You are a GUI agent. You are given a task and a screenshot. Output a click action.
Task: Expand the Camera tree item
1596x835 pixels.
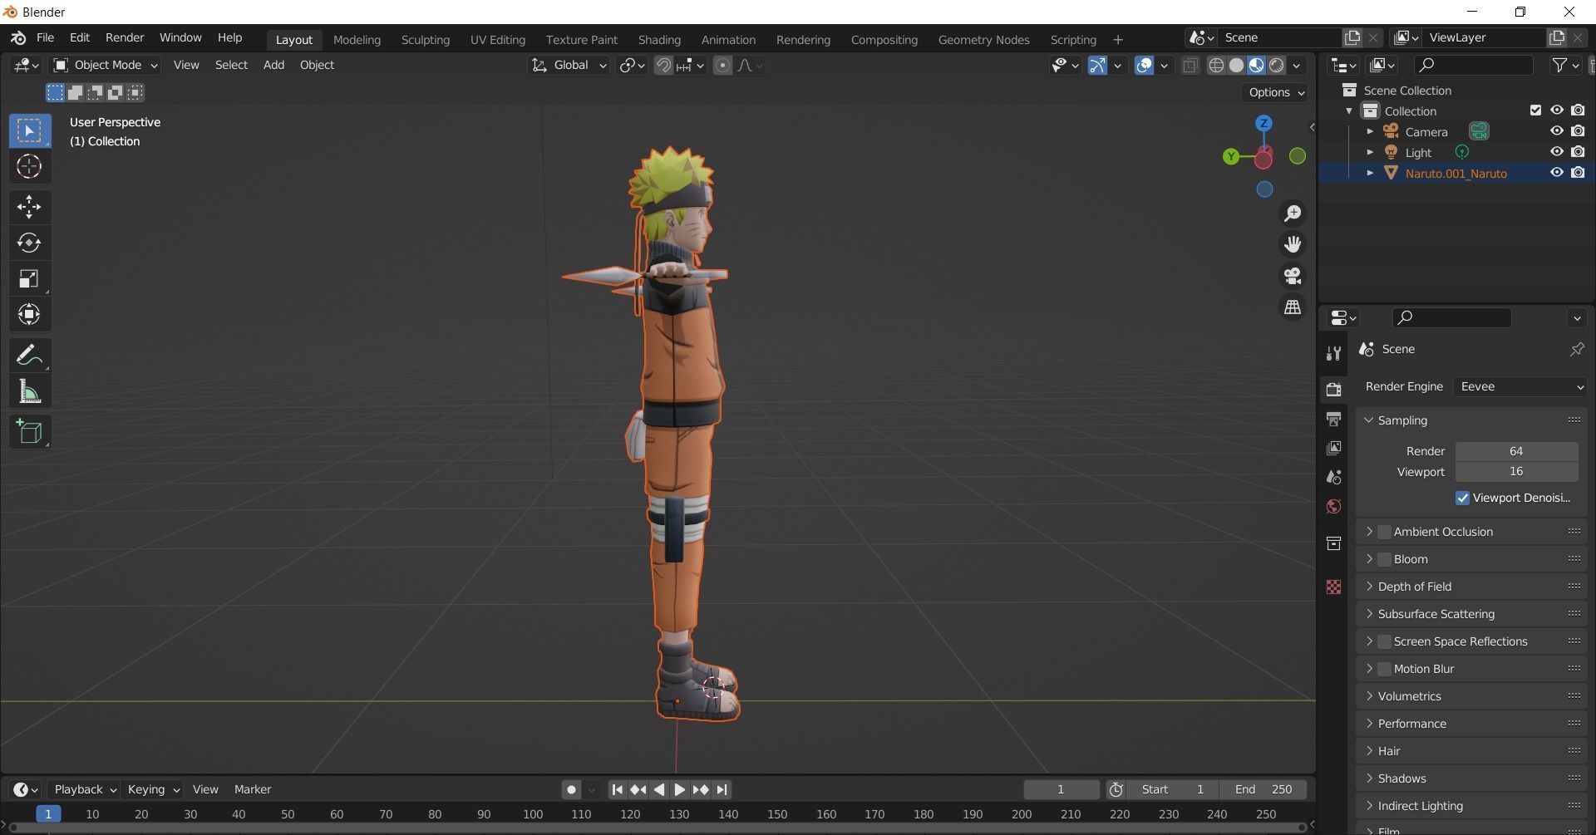1370,131
